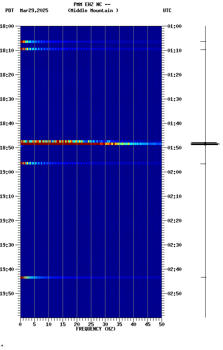Click the 30 Hz frequency axis label

coord(105,324)
